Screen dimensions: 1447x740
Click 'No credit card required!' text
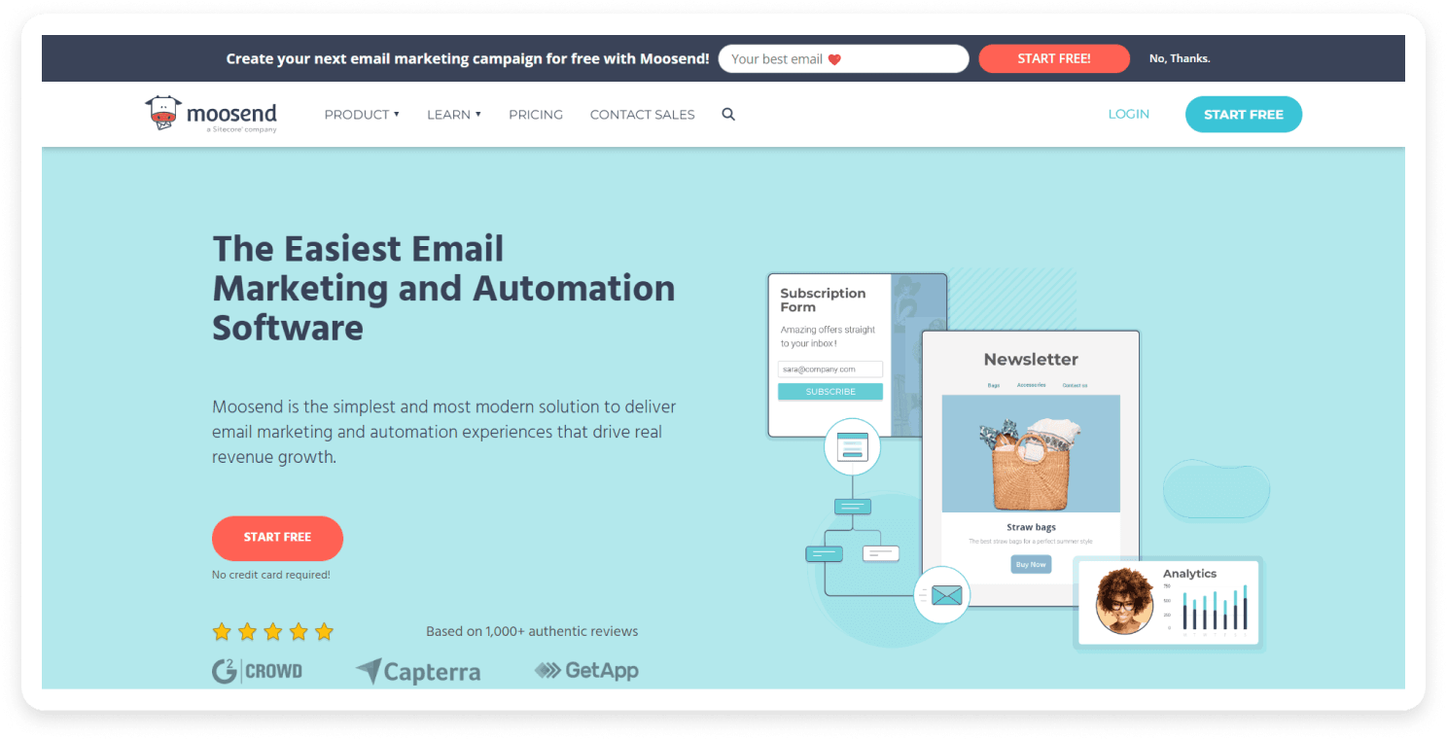pyautogui.click(x=271, y=575)
